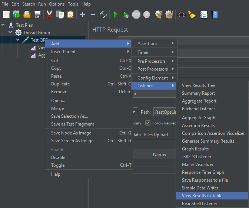This screenshot has height=208, width=249.
Task: Open the Edit menu
Action: coord(15,4)
